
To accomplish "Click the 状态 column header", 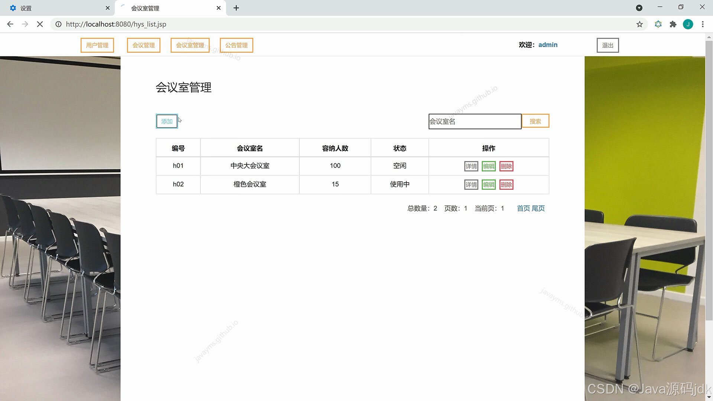I will [400, 148].
